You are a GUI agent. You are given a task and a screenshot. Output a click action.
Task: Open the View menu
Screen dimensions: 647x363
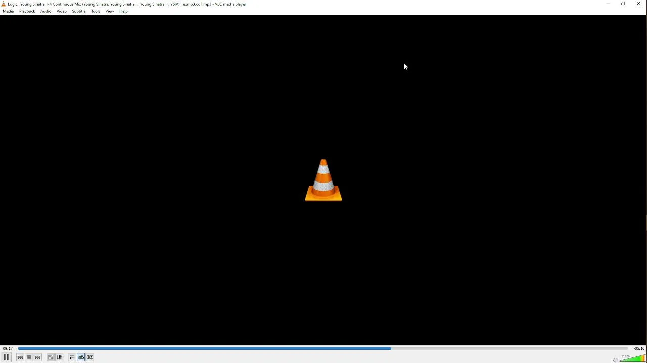110,11
